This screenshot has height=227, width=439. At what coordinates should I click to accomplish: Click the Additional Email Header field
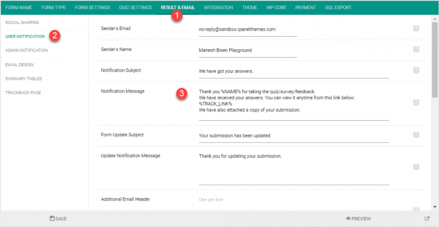(x=294, y=203)
